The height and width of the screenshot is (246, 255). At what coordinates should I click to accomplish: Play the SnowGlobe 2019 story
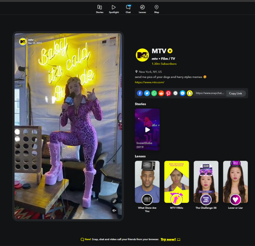[147, 129]
